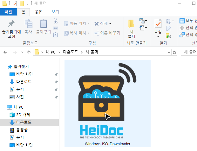
Task: Open the Customize Quick Access Toolbar dropdown
Action: tap(28, 4)
